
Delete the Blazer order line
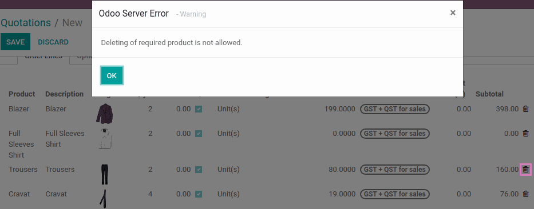pos(526,109)
